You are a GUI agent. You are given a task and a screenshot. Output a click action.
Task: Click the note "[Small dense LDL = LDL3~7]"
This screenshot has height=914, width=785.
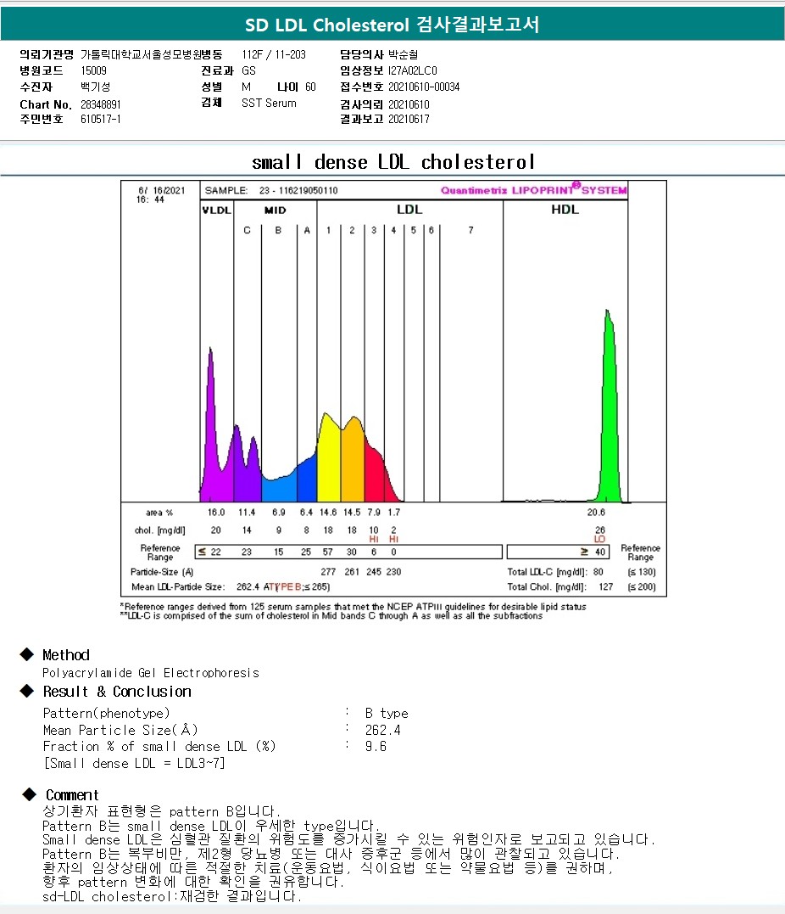click(134, 764)
